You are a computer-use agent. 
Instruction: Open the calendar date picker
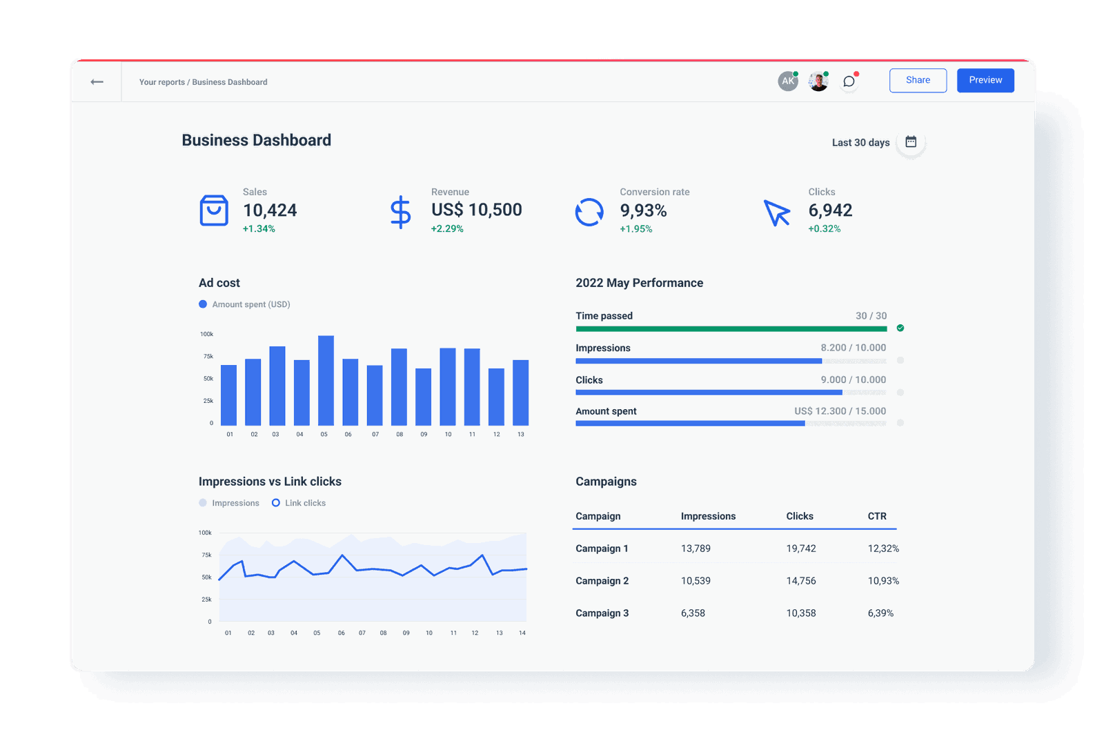click(911, 141)
